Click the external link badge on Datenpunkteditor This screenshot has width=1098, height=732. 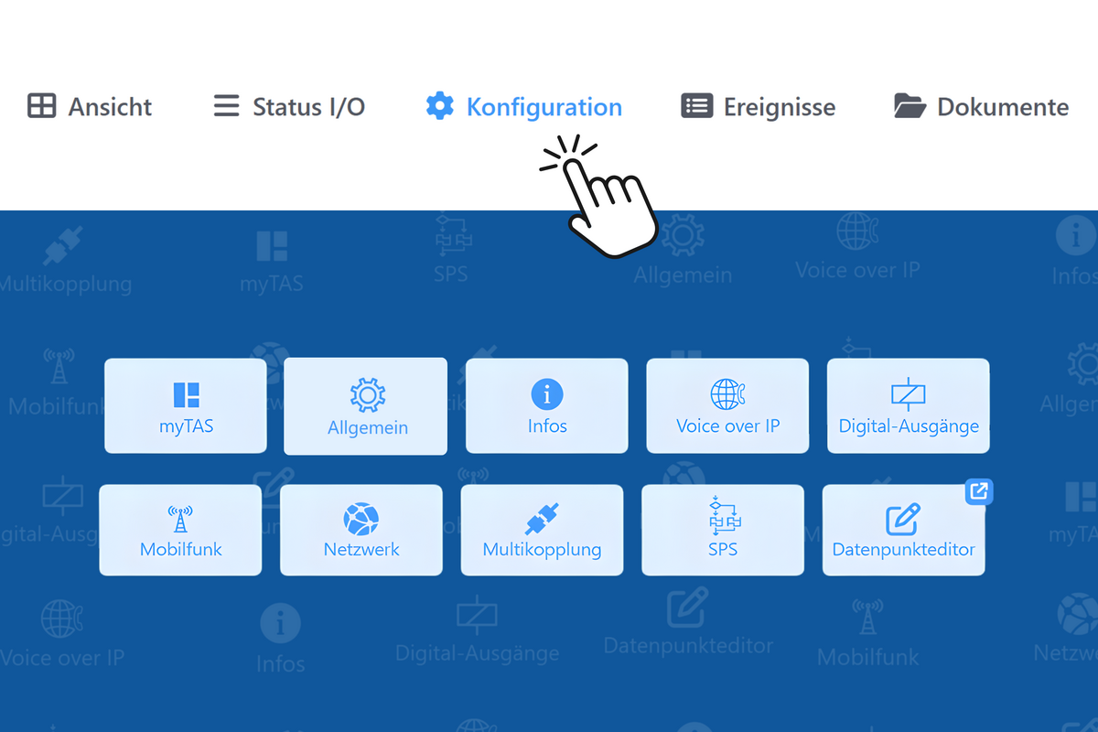[x=978, y=491]
